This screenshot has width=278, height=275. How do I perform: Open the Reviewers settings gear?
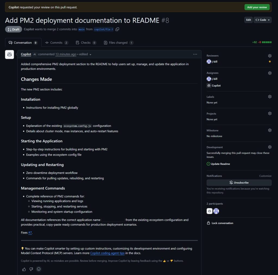click(270, 56)
